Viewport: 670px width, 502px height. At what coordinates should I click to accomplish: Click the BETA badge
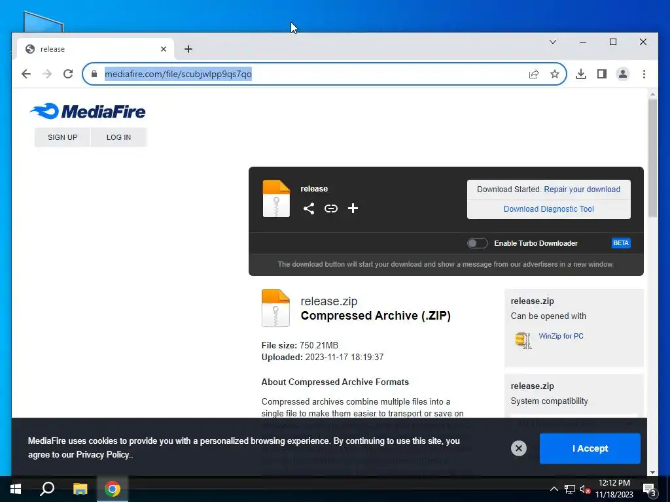coord(621,243)
